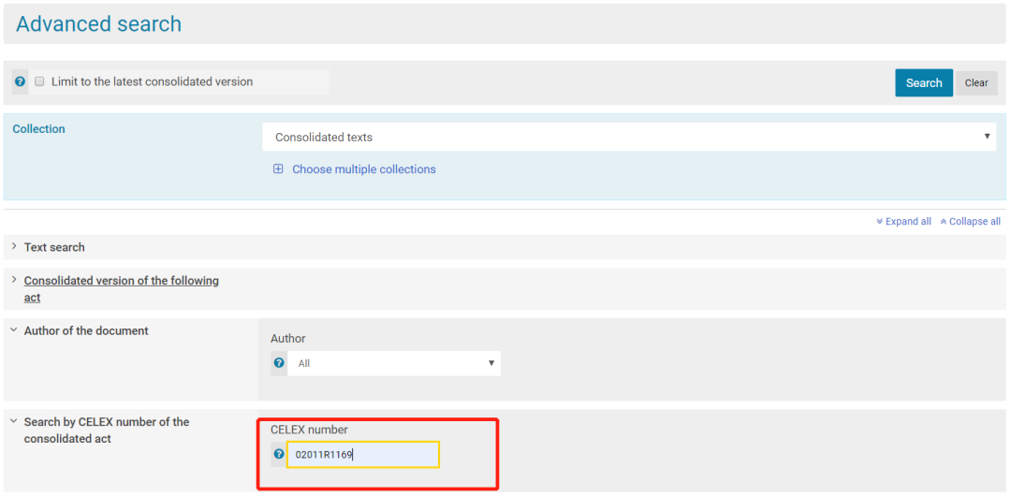The width and height of the screenshot is (1011, 497).
Task: Click the Collection label
Action: [38, 129]
